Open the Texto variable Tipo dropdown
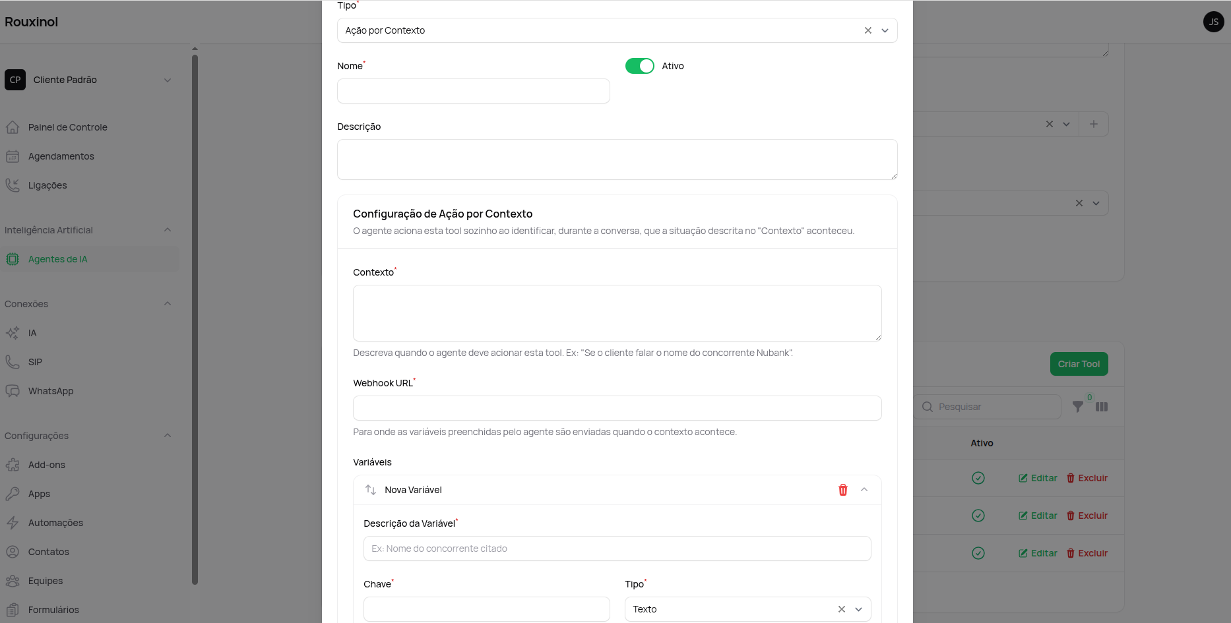The image size is (1231, 623). (859, 609)
